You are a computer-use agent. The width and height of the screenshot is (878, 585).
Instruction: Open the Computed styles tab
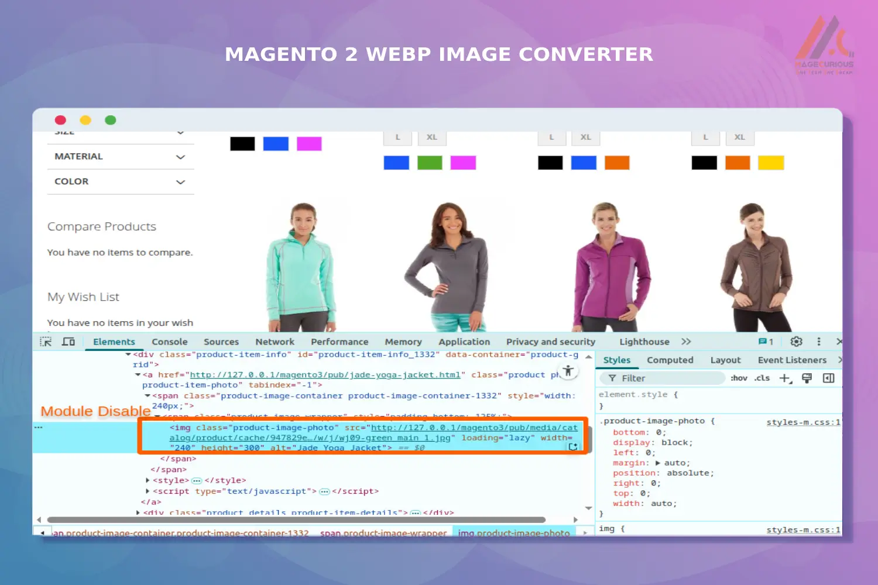pos(670,360)
